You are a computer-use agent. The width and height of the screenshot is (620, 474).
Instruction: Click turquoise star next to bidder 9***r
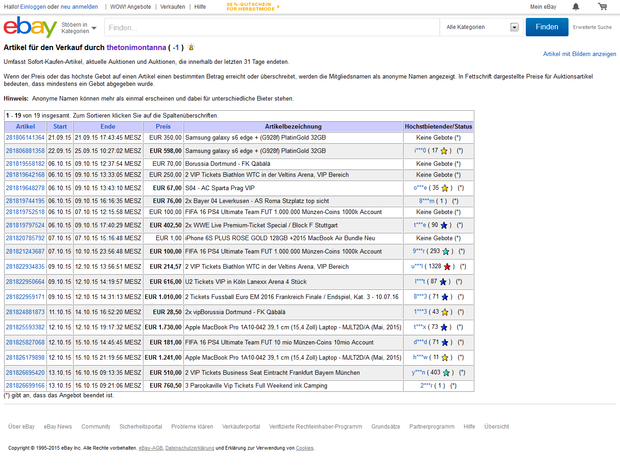(x=446, y=252)
